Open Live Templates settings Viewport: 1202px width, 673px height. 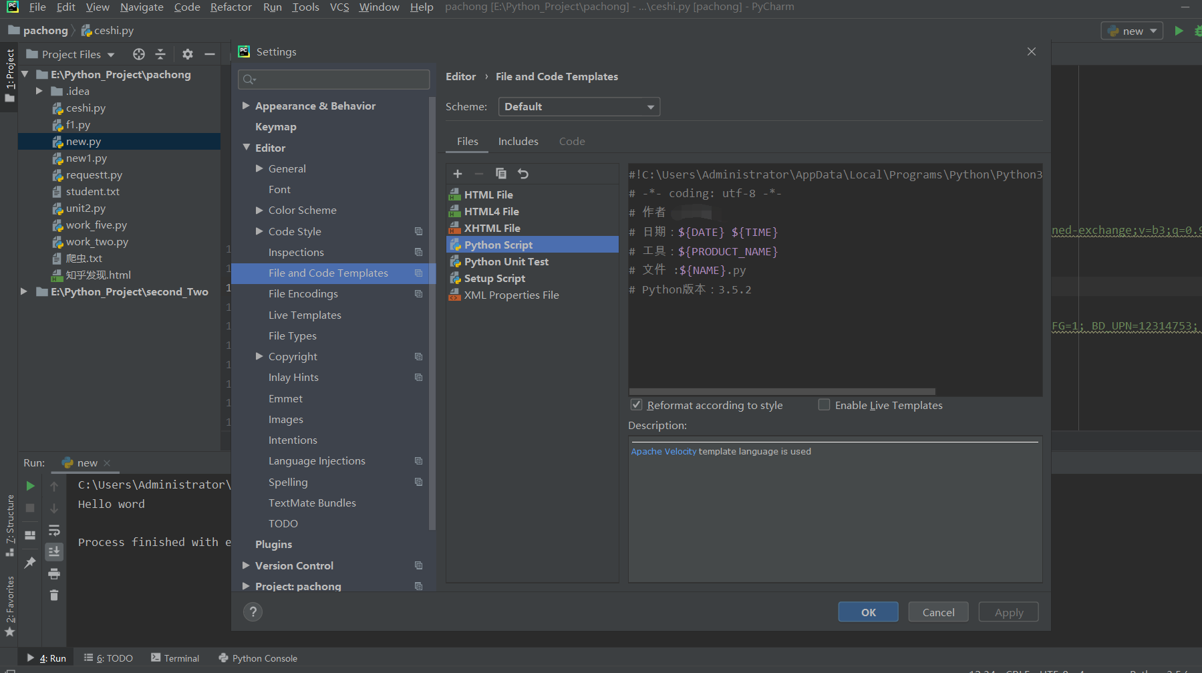tap(305, 315)
